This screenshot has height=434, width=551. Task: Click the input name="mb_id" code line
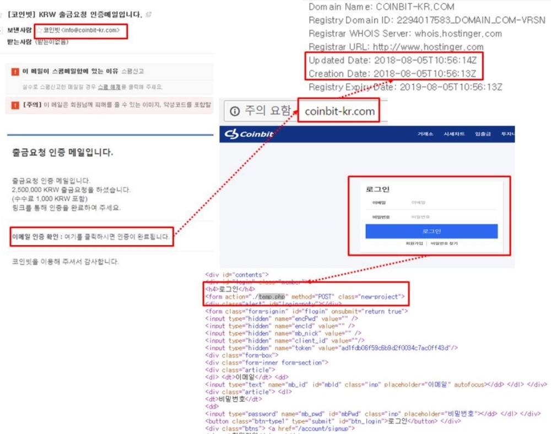(376, 384)
